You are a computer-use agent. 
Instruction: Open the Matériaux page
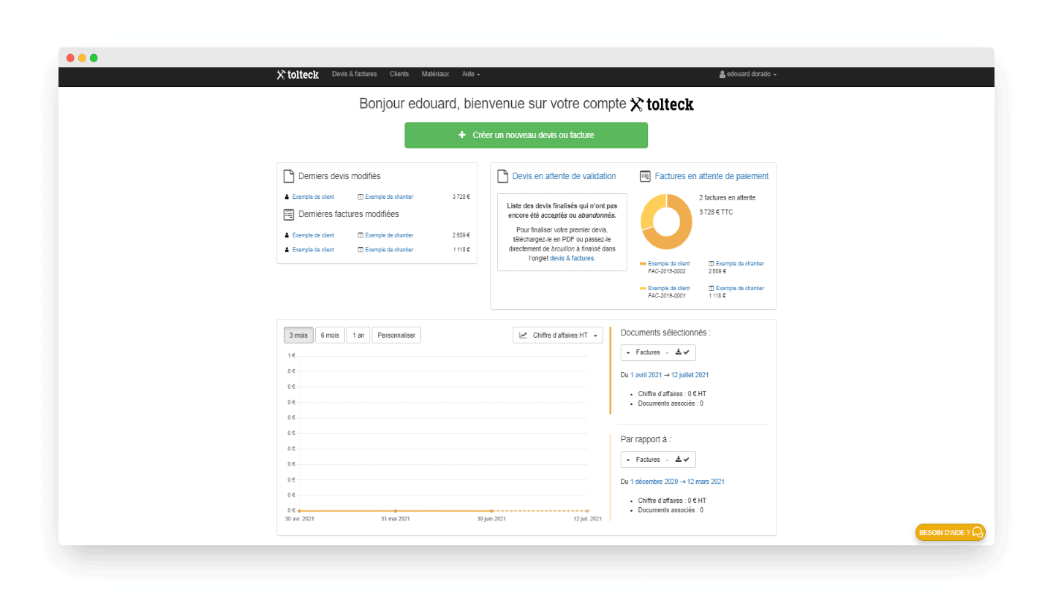click(435, 75)
